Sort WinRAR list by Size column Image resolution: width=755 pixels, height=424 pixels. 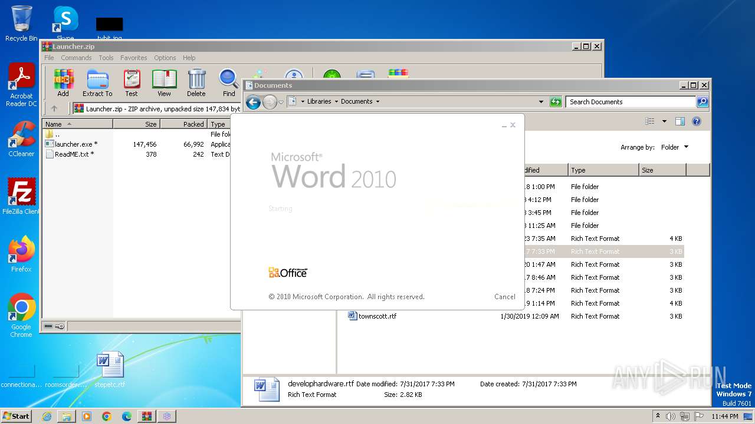(x=136, y=124)
